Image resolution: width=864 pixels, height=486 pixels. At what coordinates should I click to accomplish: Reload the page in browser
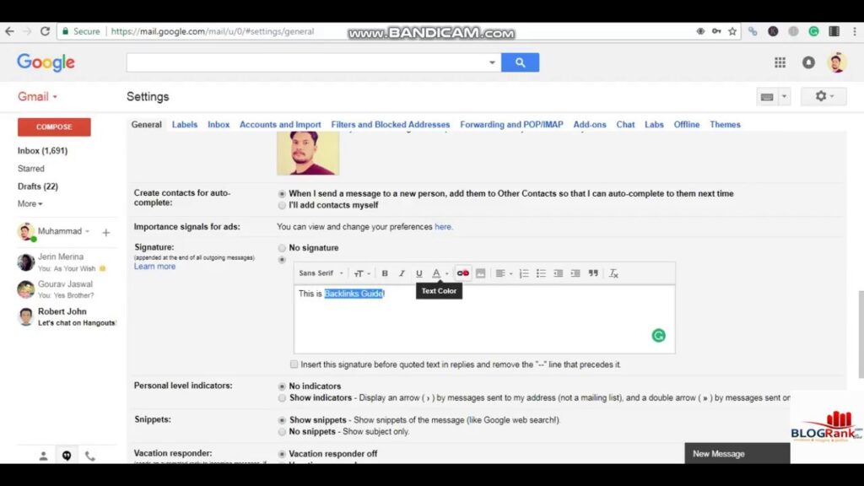point(46,31)
